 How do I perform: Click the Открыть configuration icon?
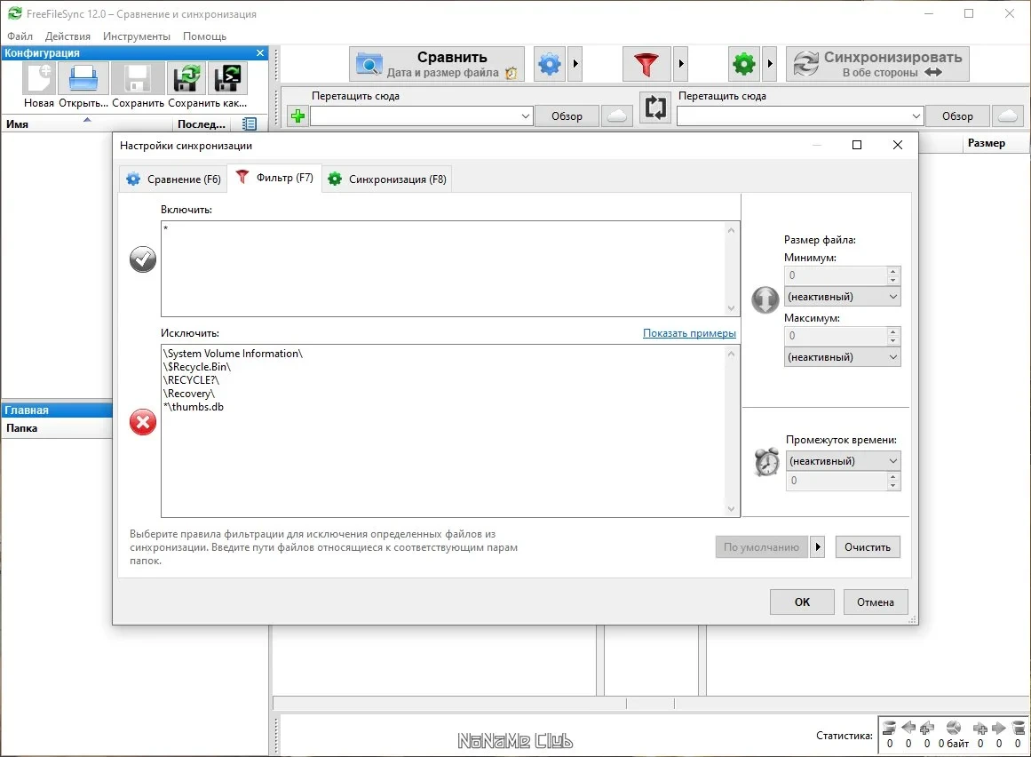pos(83,79)
